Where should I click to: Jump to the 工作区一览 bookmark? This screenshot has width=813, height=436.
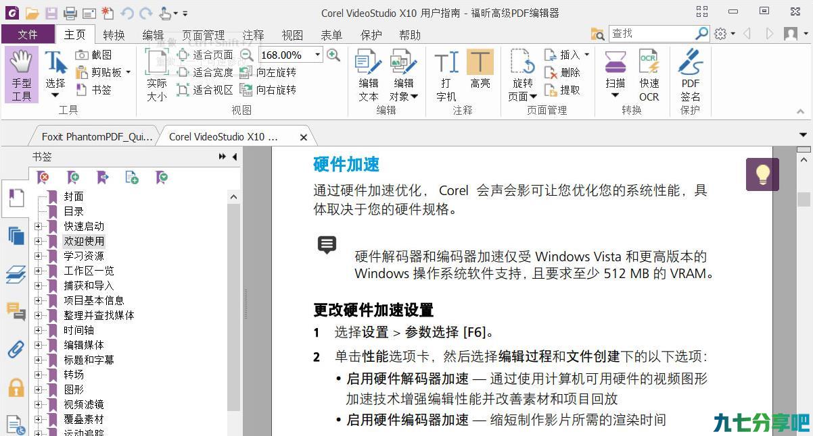point(89,271)
